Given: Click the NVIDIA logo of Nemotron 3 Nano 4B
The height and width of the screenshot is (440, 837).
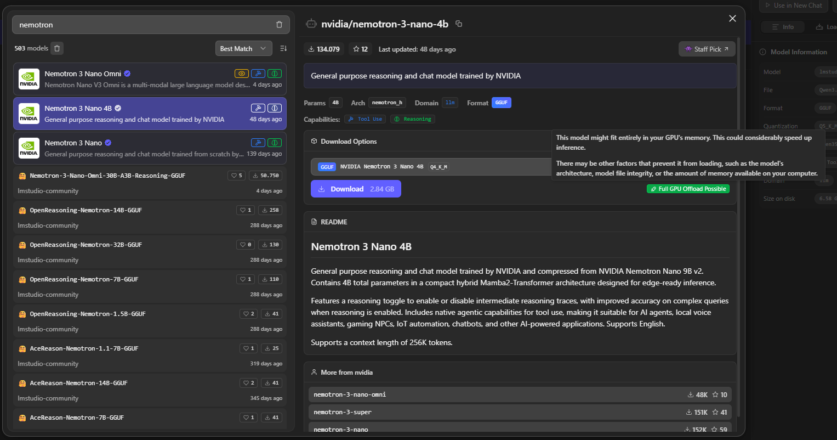Looking at the screenshot, I should 29,114.
